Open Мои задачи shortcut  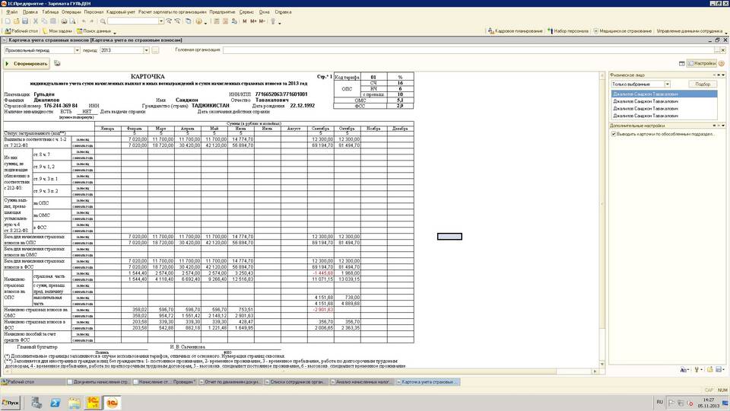pos(57,31)
